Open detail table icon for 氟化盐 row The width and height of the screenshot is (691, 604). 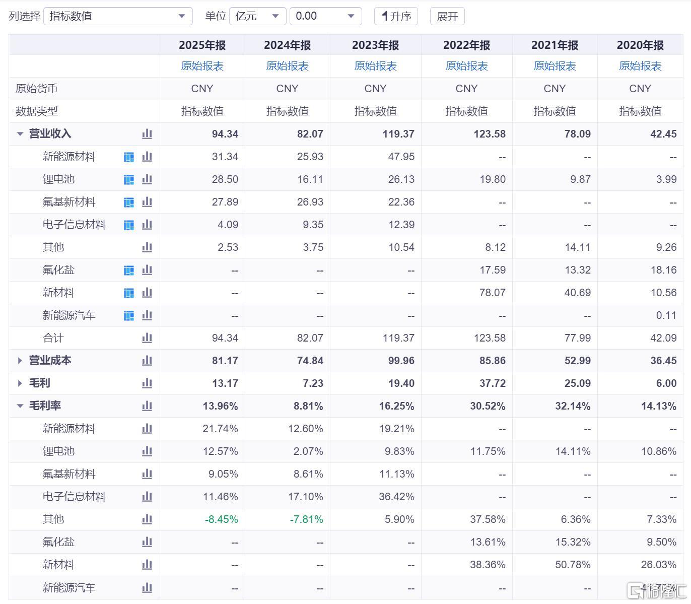129,270
